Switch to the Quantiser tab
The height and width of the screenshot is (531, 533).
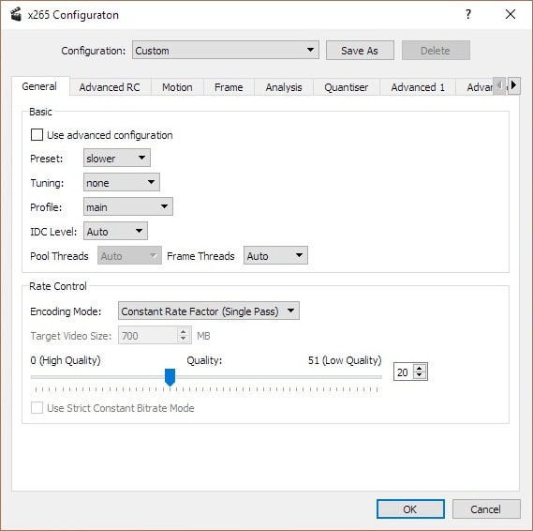pos(346,87)
